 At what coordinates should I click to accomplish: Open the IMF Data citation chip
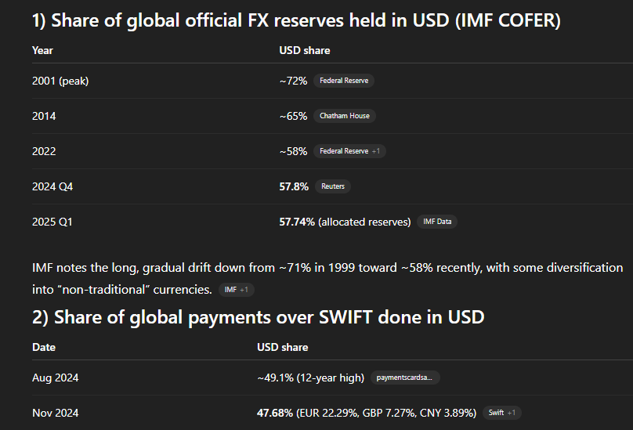pyautogui.click(x=436, y=222)
